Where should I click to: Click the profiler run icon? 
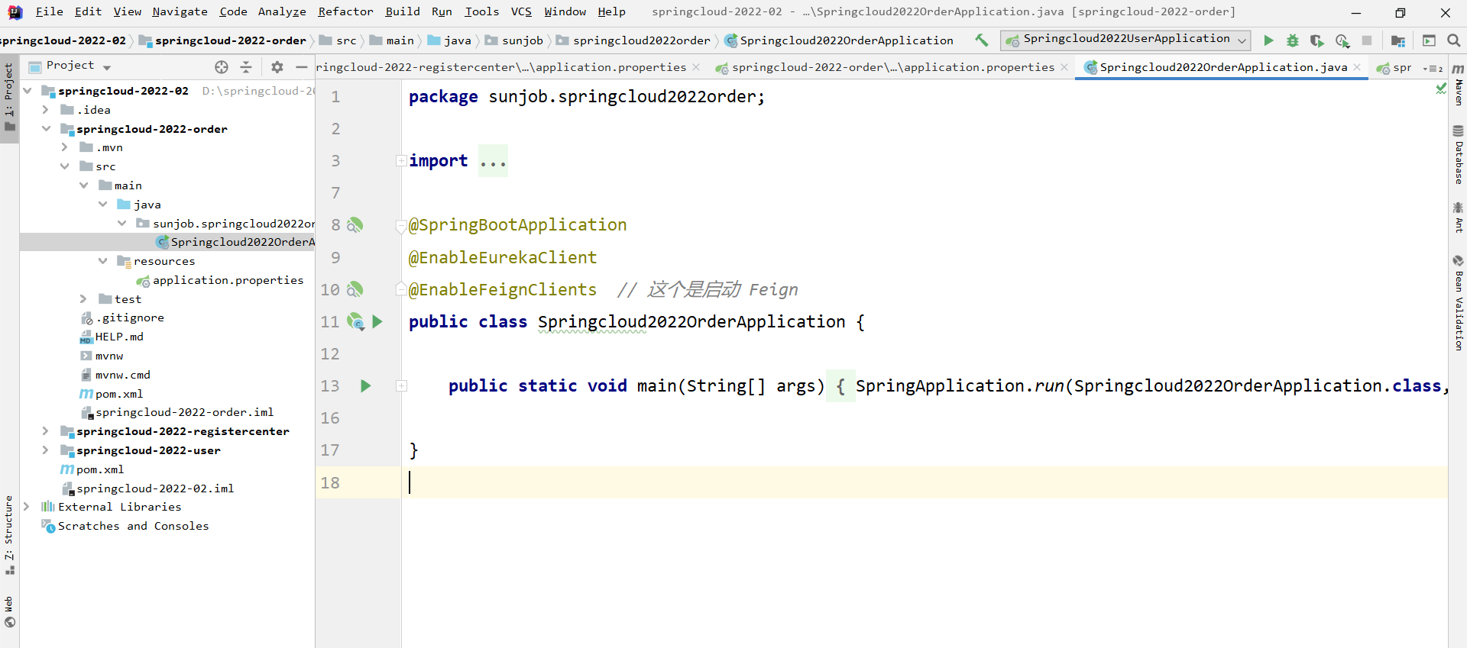click(x=1342, y=40)
